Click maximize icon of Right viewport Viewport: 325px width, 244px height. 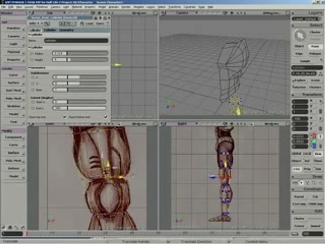coord(288,124)
